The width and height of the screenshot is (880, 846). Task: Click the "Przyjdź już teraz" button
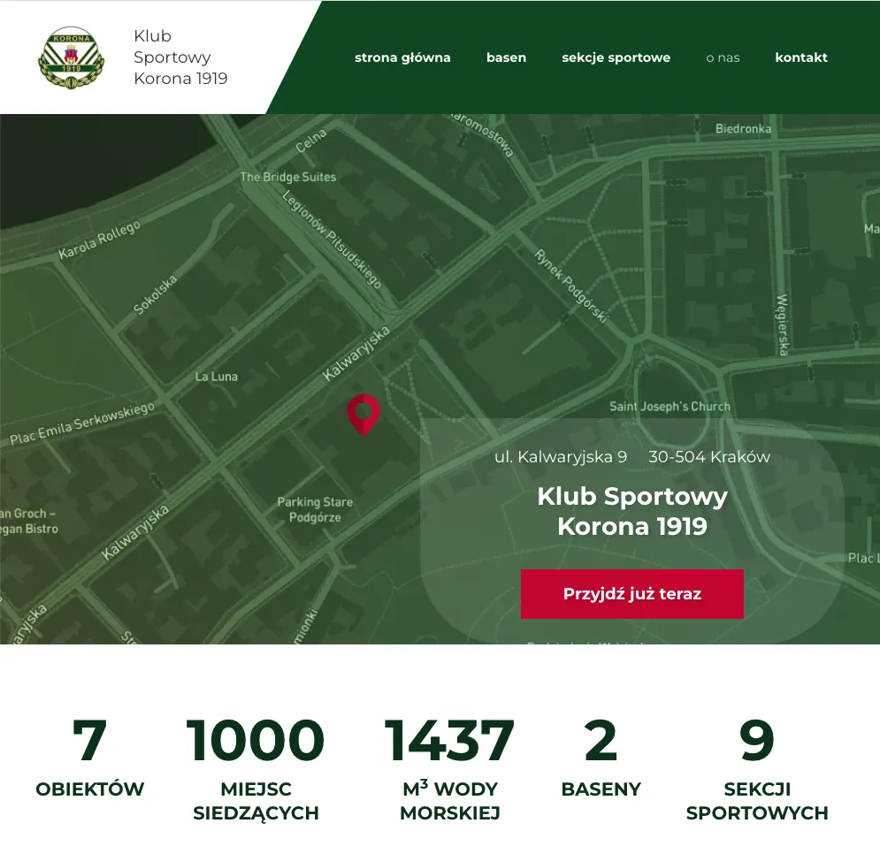click(632, 594)
